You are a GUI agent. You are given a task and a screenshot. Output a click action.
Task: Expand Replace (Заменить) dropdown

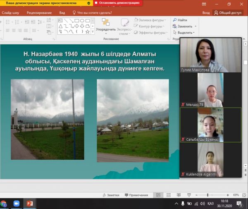[195, 26]
